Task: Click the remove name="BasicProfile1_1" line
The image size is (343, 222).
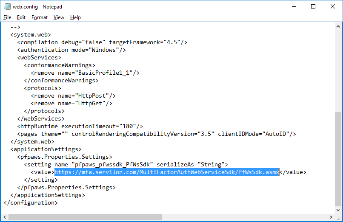Action: (85, 73)
